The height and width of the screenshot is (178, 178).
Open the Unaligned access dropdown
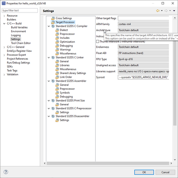(x=143, y=65)
